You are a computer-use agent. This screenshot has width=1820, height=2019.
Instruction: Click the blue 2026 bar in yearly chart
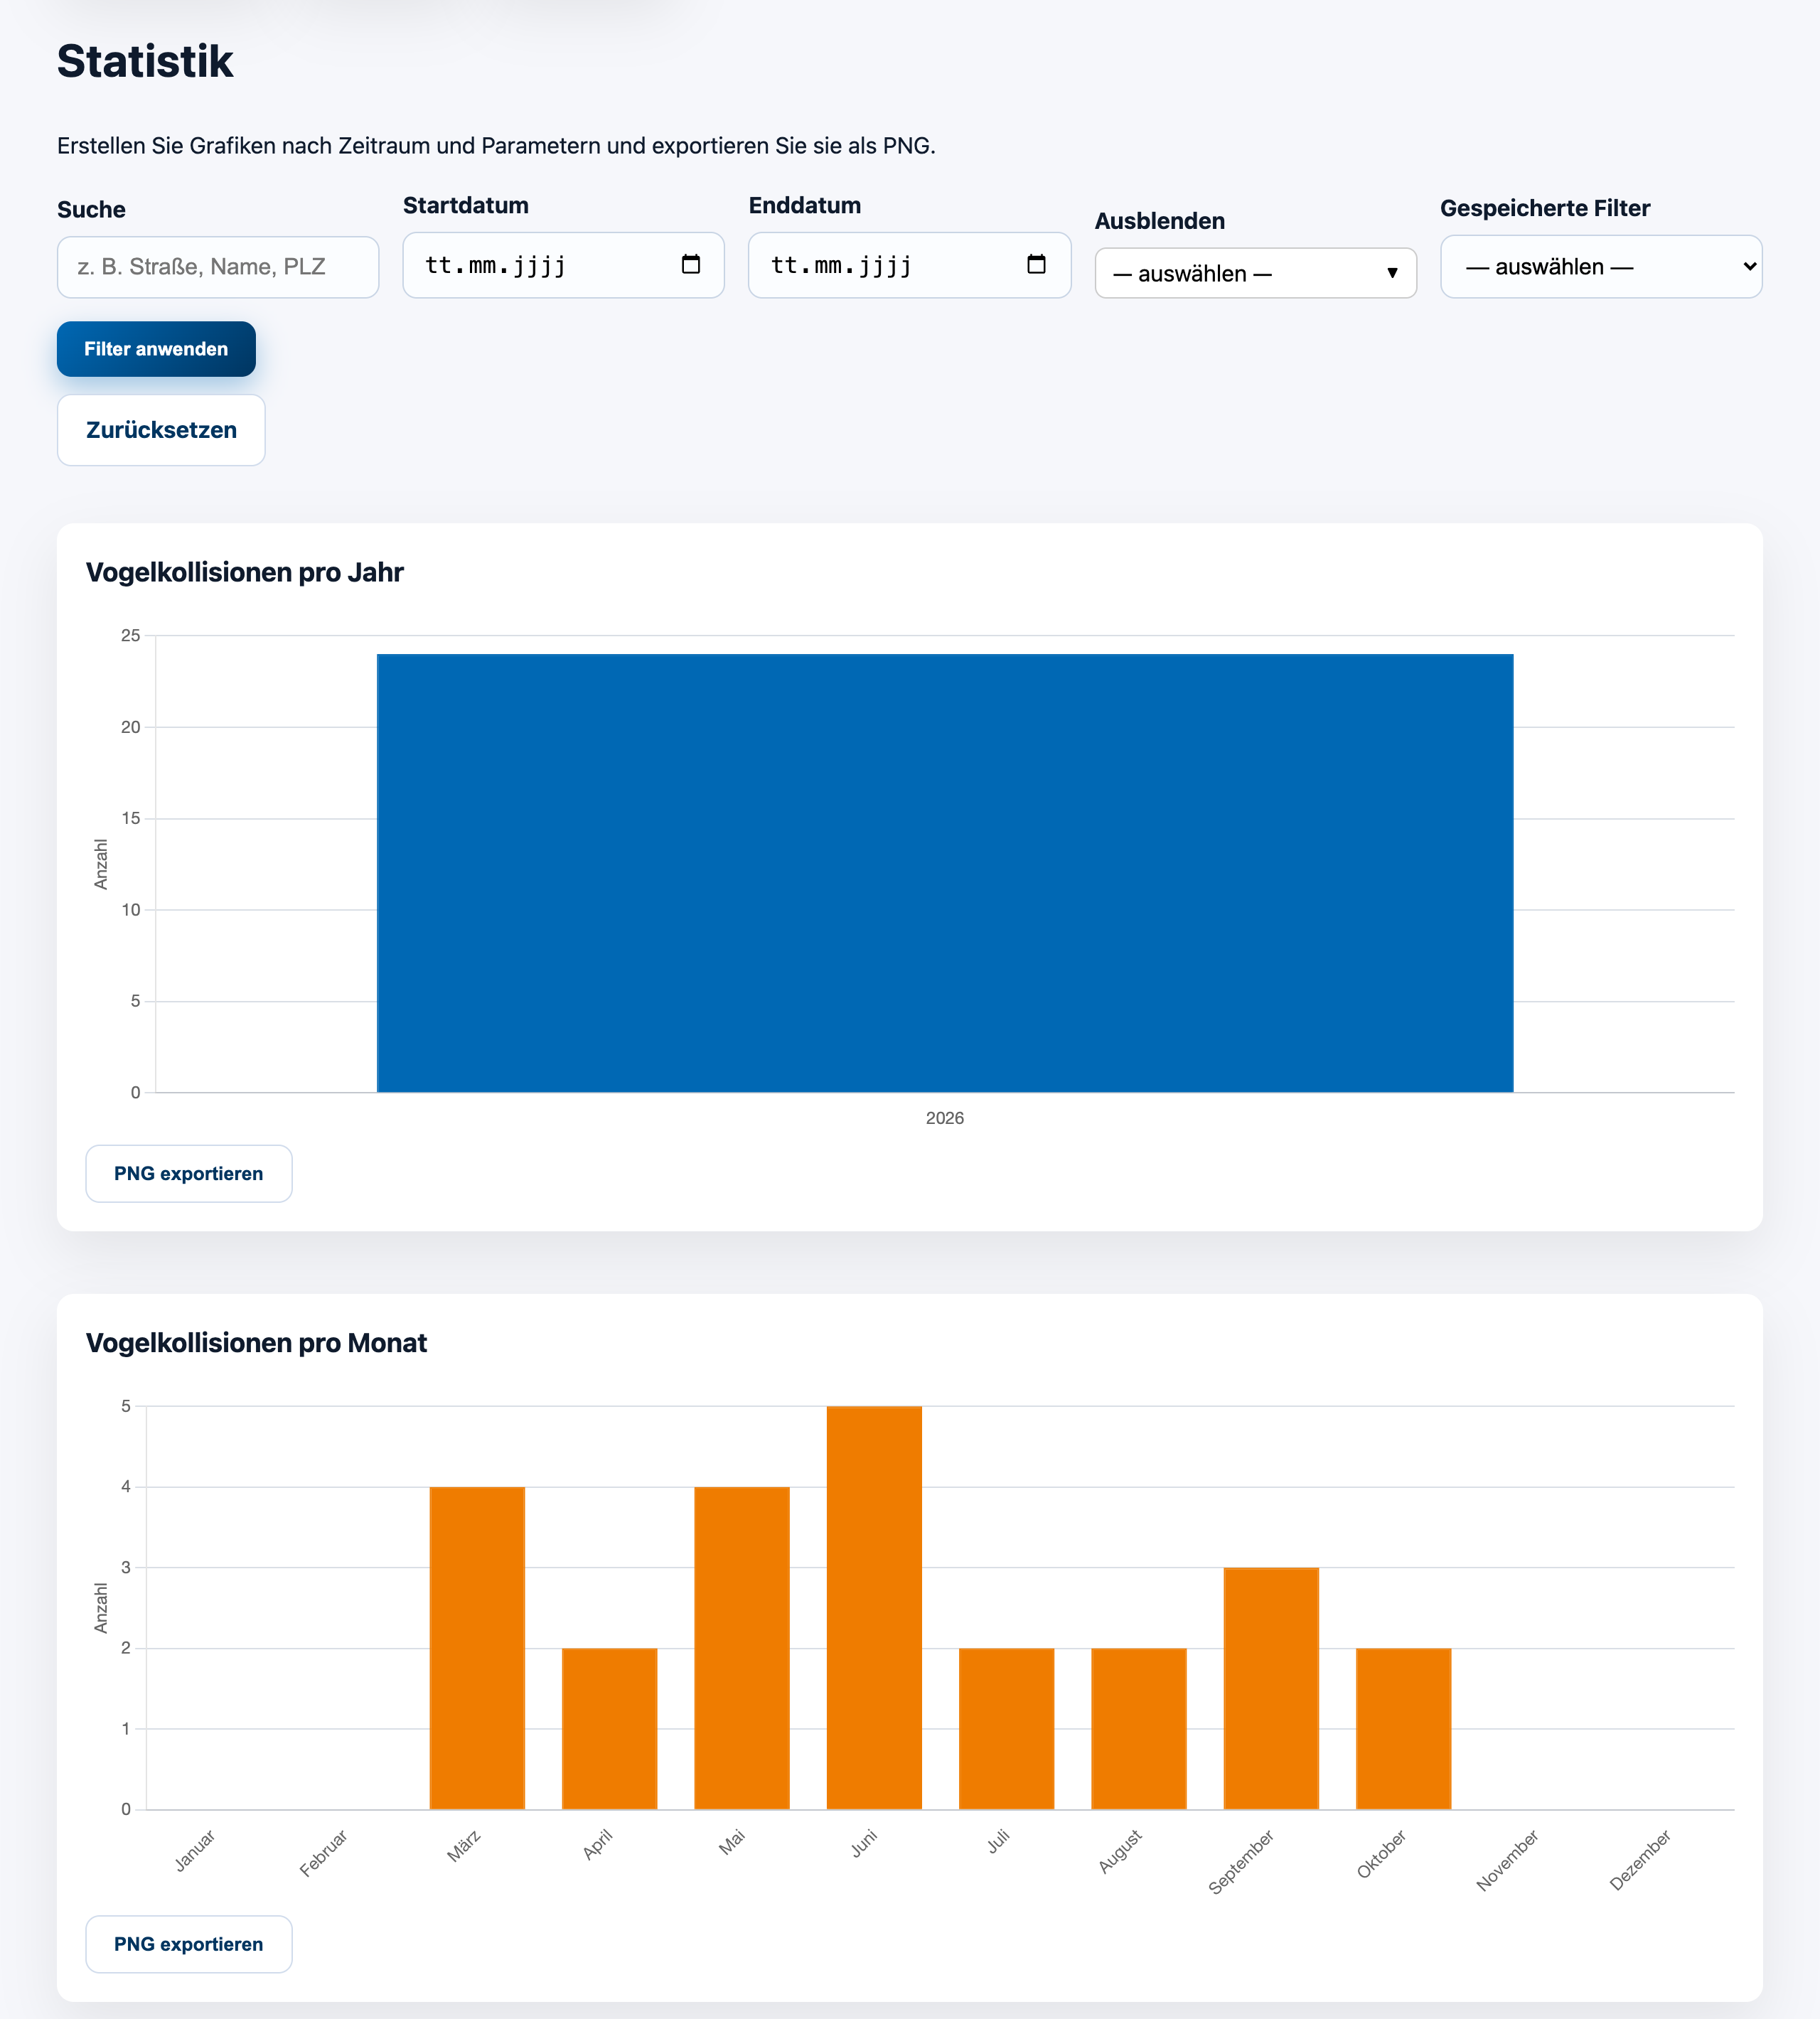[x=945, y=873]
